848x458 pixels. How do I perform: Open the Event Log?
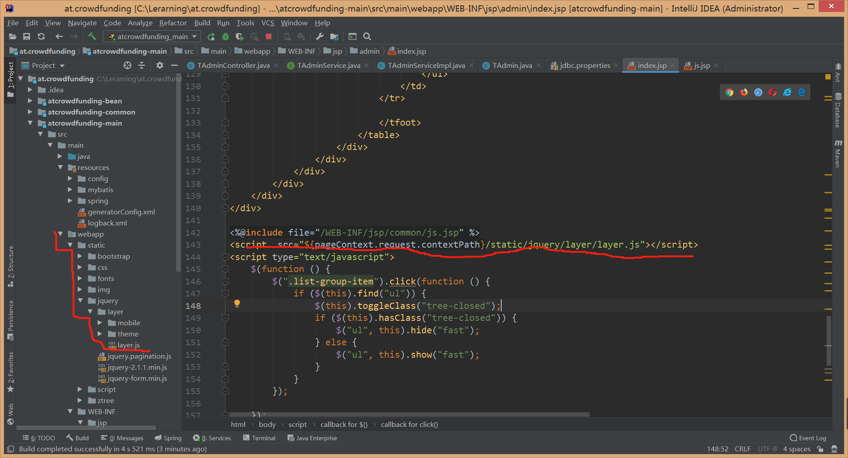[808, 438]
